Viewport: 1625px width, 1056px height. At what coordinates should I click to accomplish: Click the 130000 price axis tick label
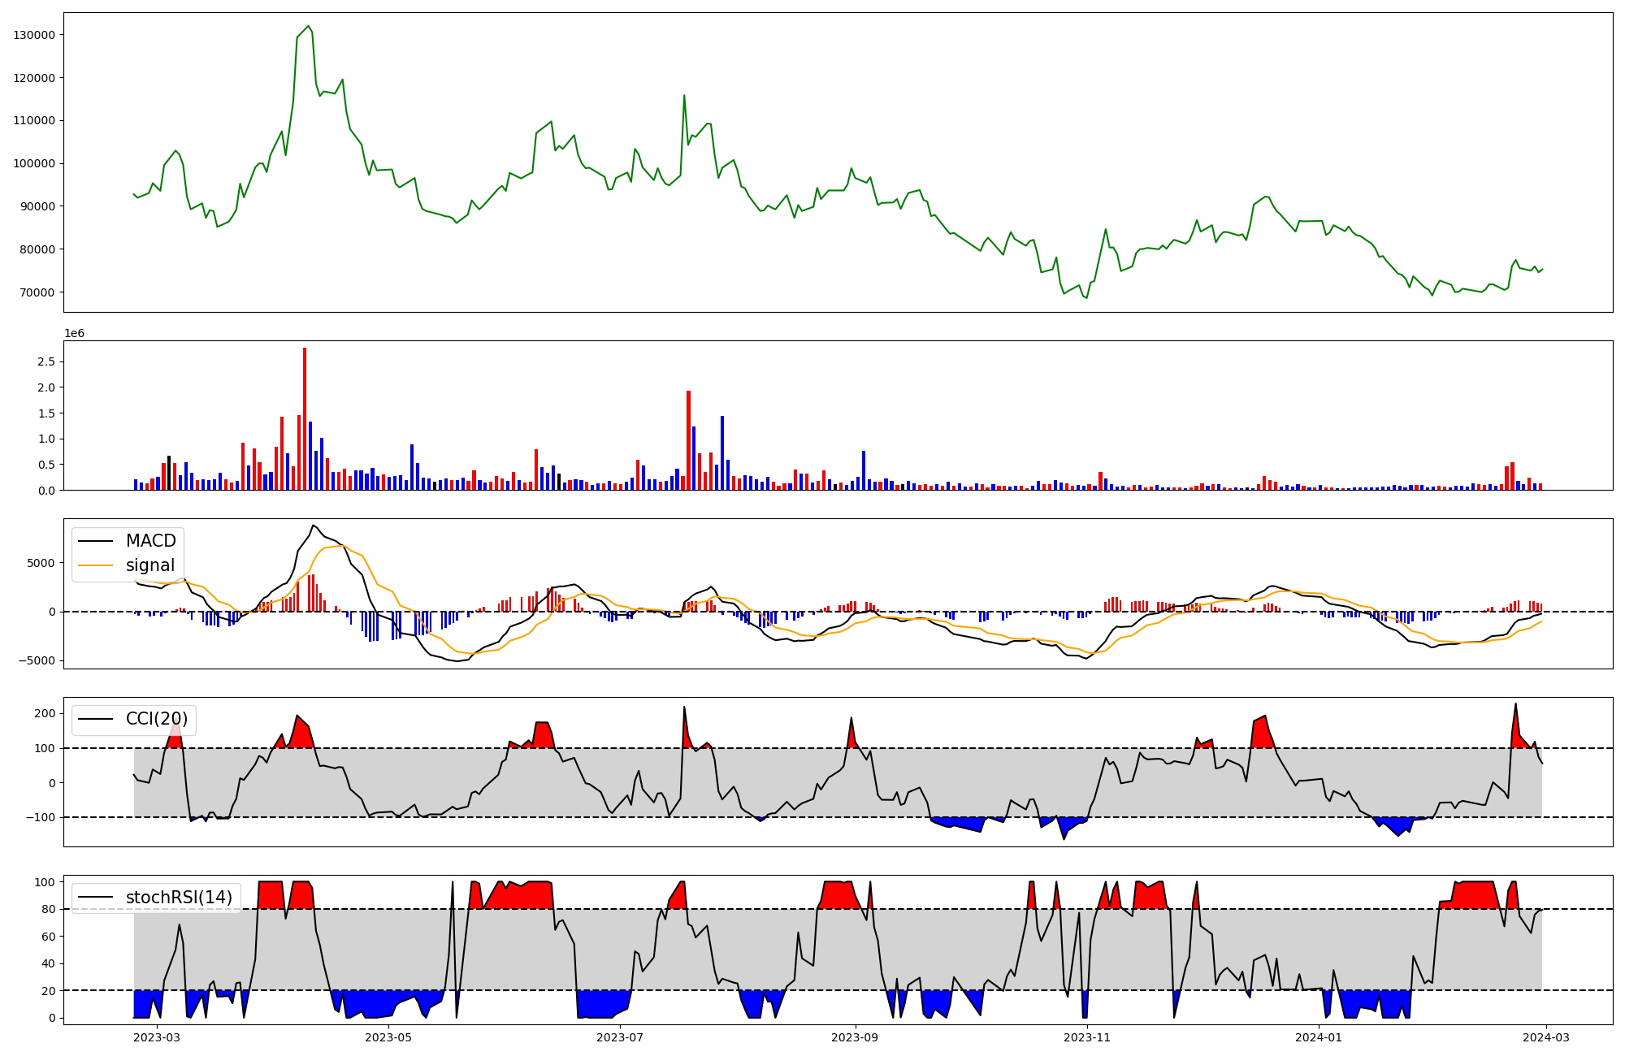tap(34, 35)
